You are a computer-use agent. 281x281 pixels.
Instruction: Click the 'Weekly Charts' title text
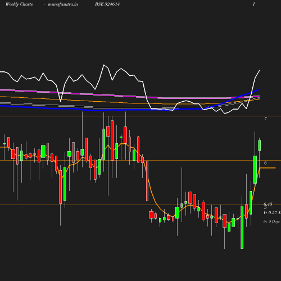[19, 4]
